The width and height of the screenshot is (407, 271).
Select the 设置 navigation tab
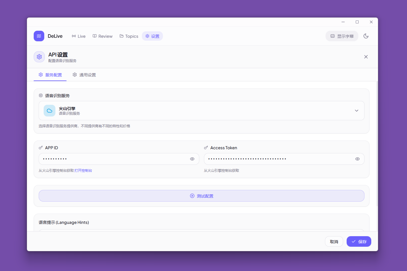pos(152,36)
